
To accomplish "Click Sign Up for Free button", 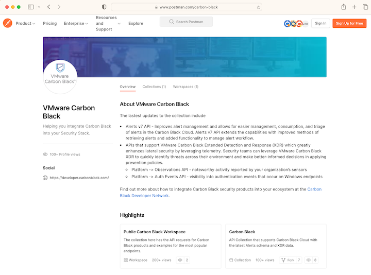I will click(x=349, y=23).
